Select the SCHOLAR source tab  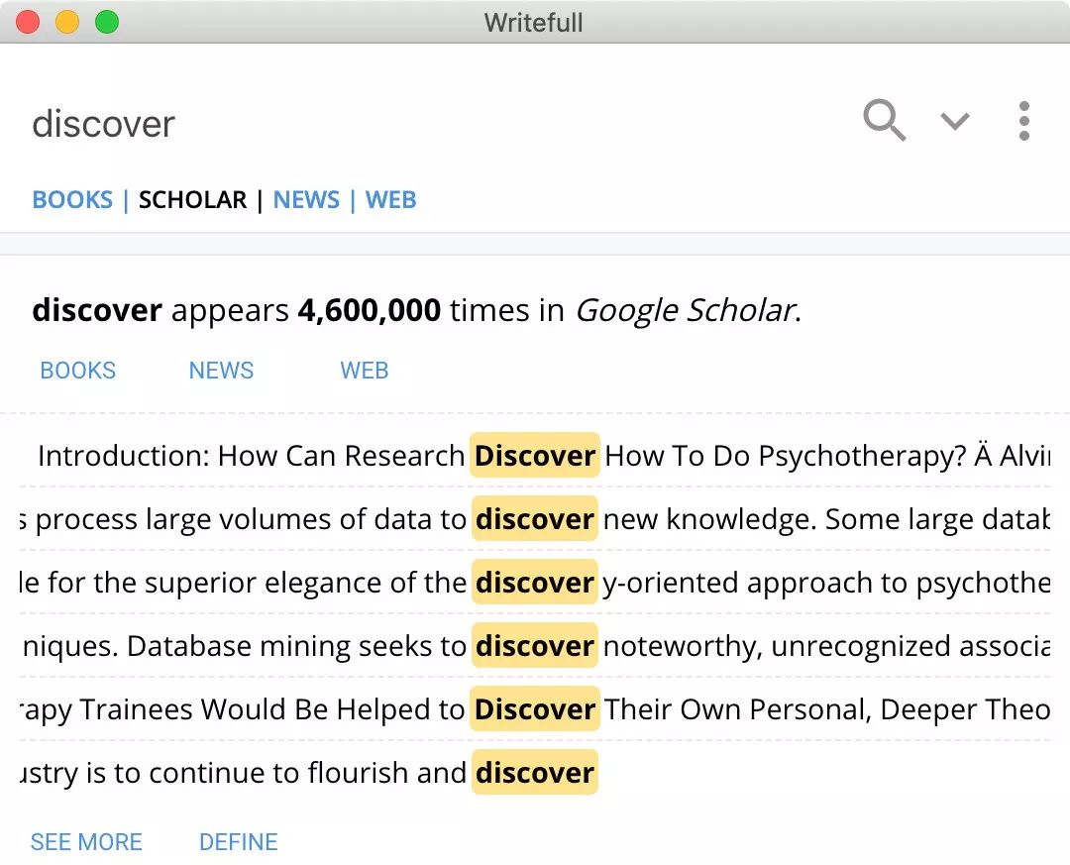(x=192, y=200)
